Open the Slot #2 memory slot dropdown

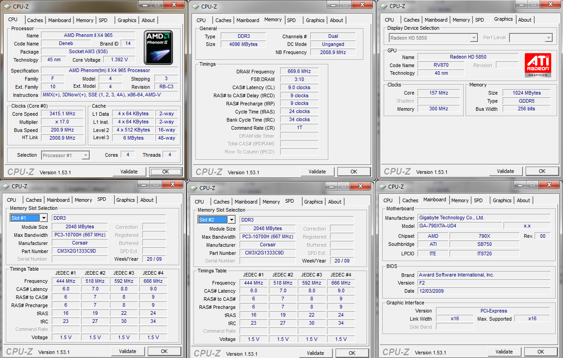(231, 220)
